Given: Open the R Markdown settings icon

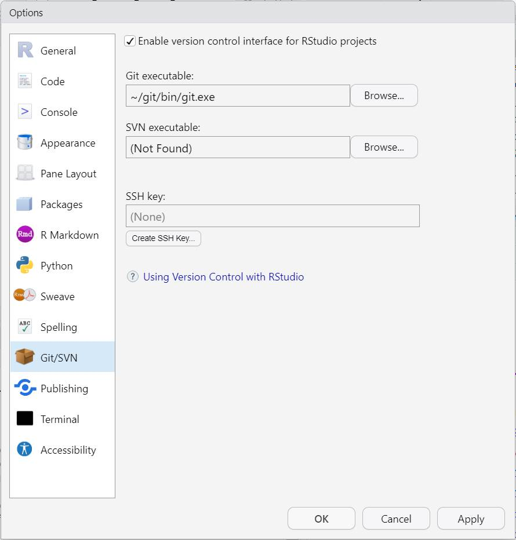Looking at the screenshot, I should pos(24,235).
